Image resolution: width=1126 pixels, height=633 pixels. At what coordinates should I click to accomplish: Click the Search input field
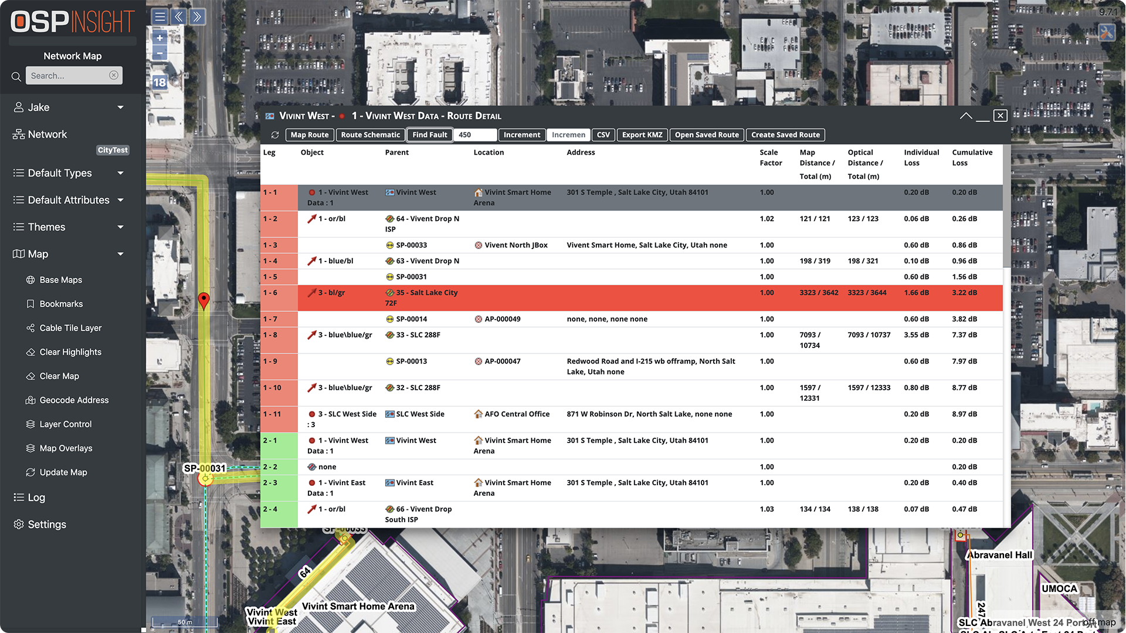(x=74, y=76)
